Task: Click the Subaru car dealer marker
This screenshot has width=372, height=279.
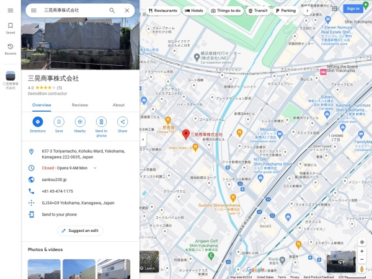Action: [327, 115]
